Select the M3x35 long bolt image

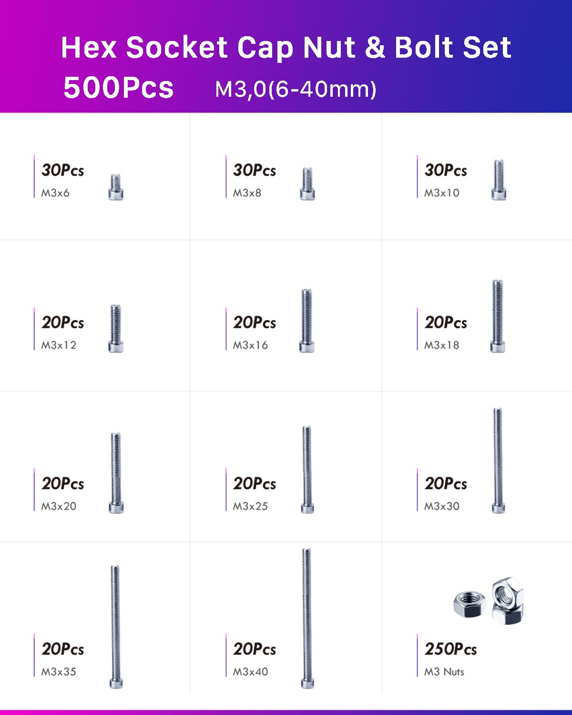[x=116, y=626]
